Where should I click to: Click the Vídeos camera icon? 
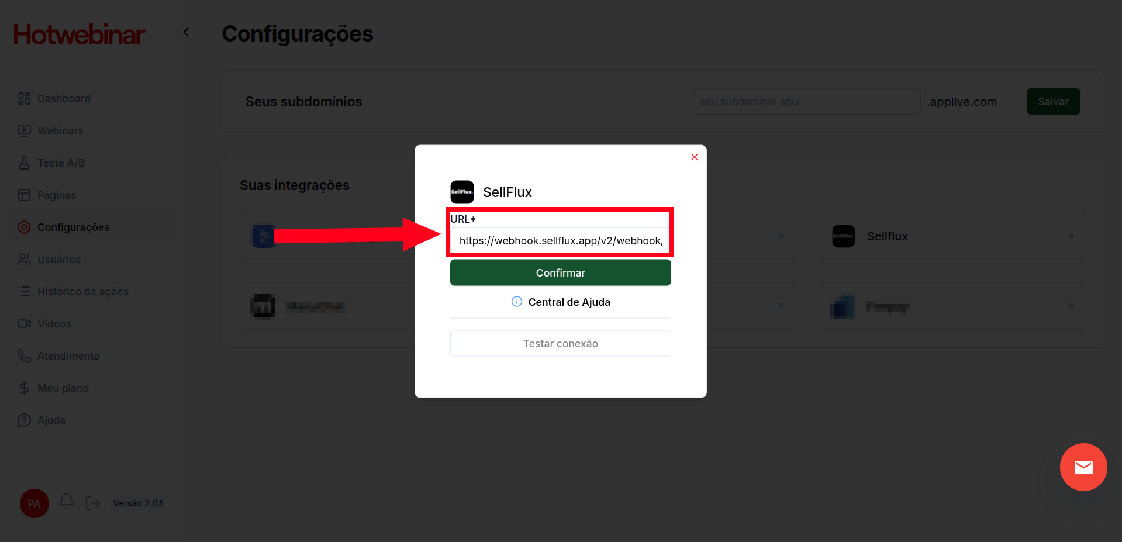tap(24, 324)
